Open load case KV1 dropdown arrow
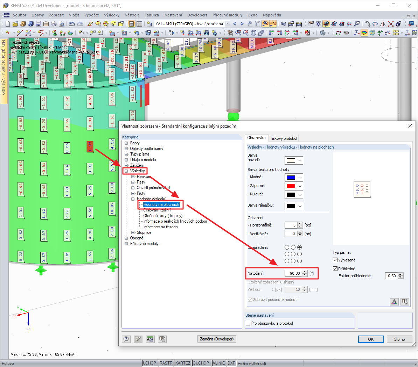Image resolution: width=418 pixels, height=367 pixels. point(228,24)
